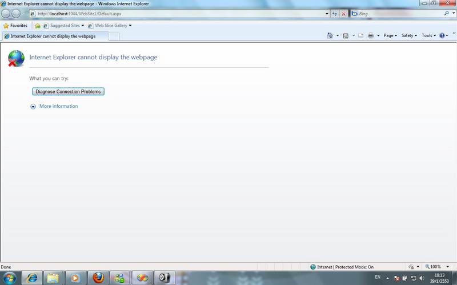The width and height of the screenshot is (457, 285).
Task: Click the search magnifier icon
Action: (x=446, y=13)
